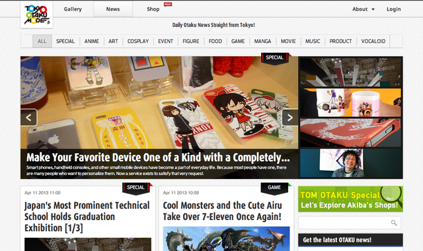The height and width of the screenshot is (251, 423).
Task: Select the VOCALOID category tab
Action: [373, 41]
